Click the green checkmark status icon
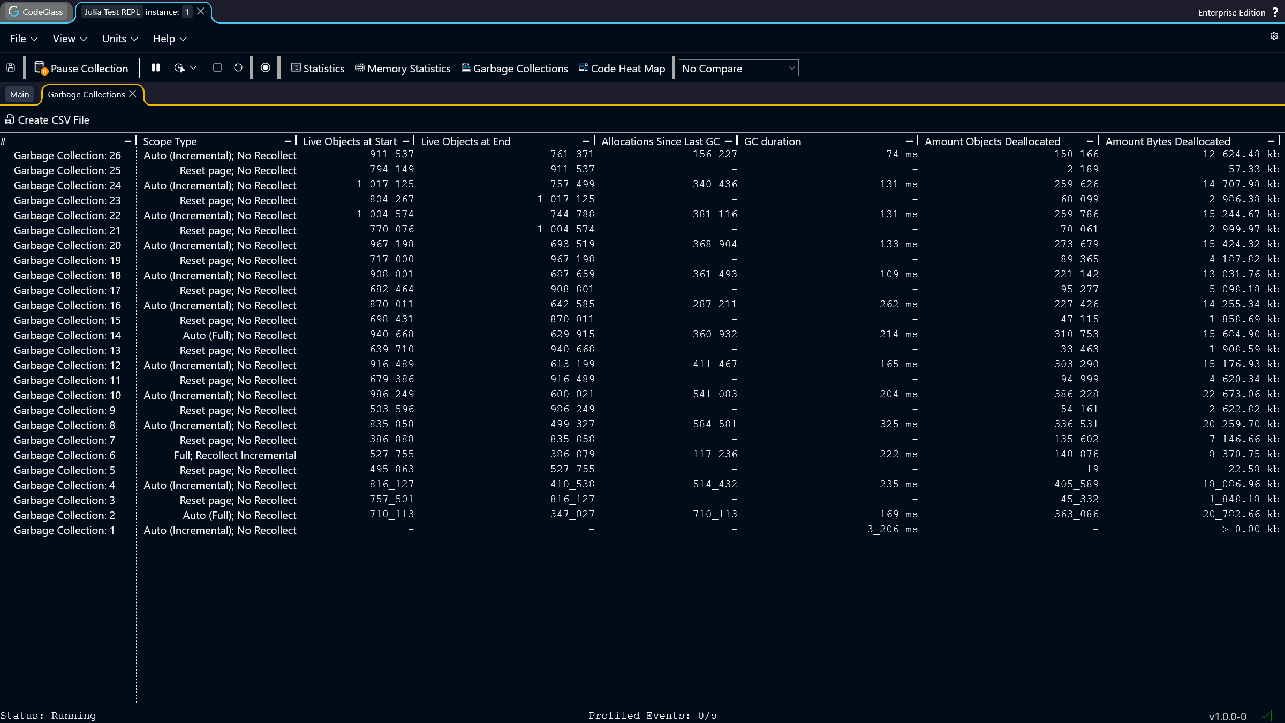Image resolution: width=1285 pixels, height=723 pixels. [x=1266, y=716]
